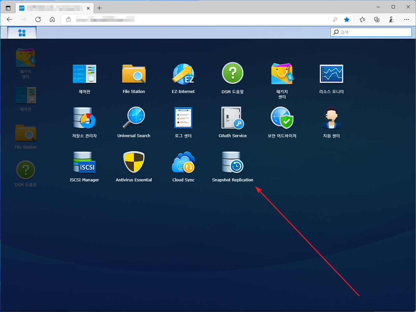The height and width of the screenshot is (312, 416).
Task: Open 지원 센터
Action: pos(331,123)
